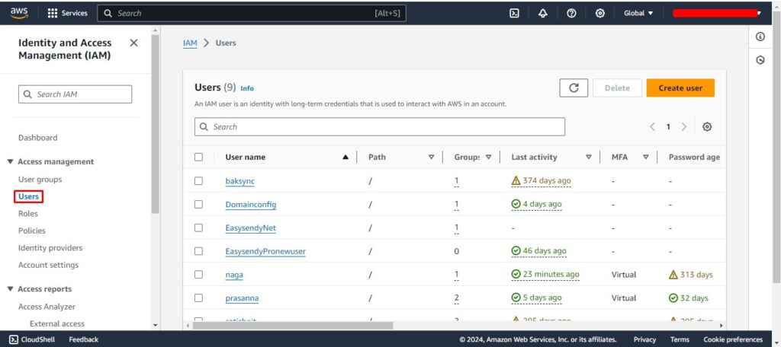
Task: Collapse the Access management section
Action: (11, 161)
